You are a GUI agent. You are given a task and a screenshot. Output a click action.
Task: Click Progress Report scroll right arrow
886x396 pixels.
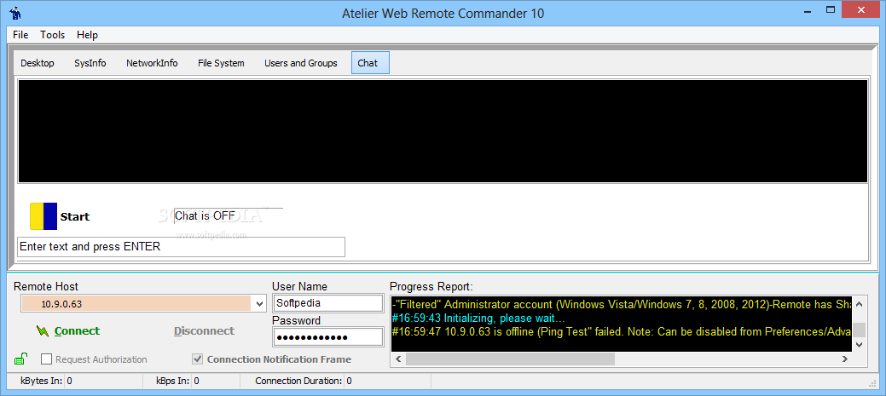coord(845,359)
